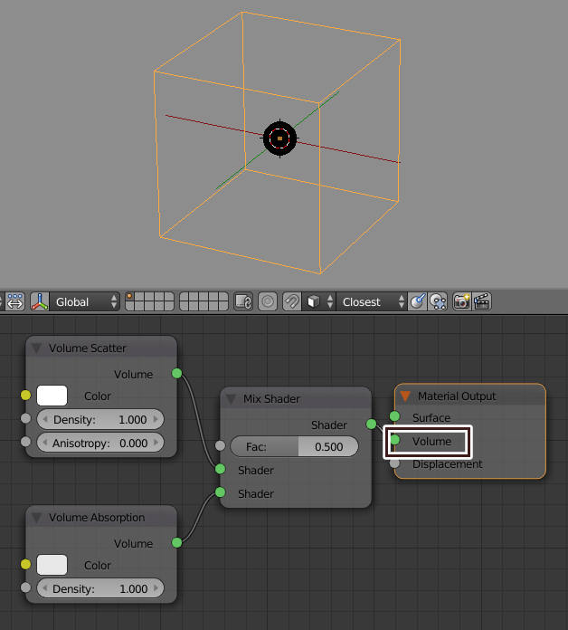
Task: Click Material Output's Volume socket
Action: (395, 440)
